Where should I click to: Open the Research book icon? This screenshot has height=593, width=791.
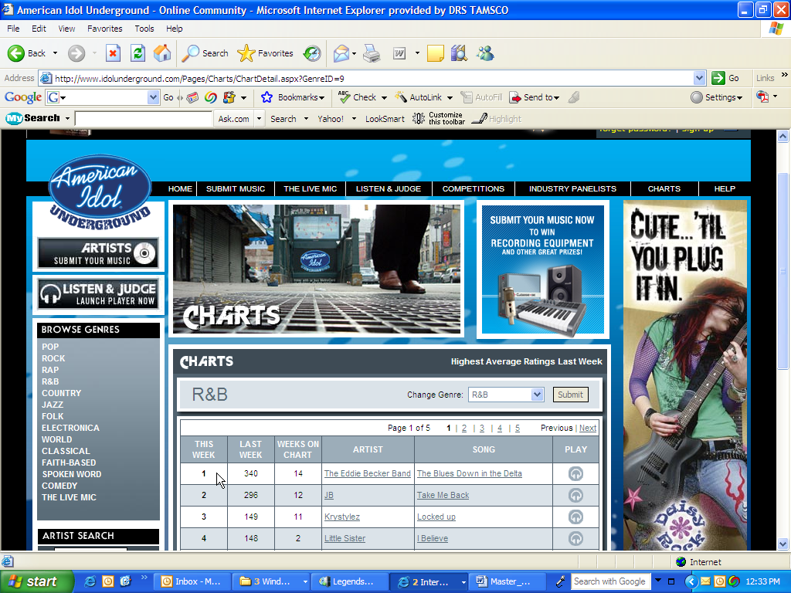pyautogui.click(x=459, y=53)
